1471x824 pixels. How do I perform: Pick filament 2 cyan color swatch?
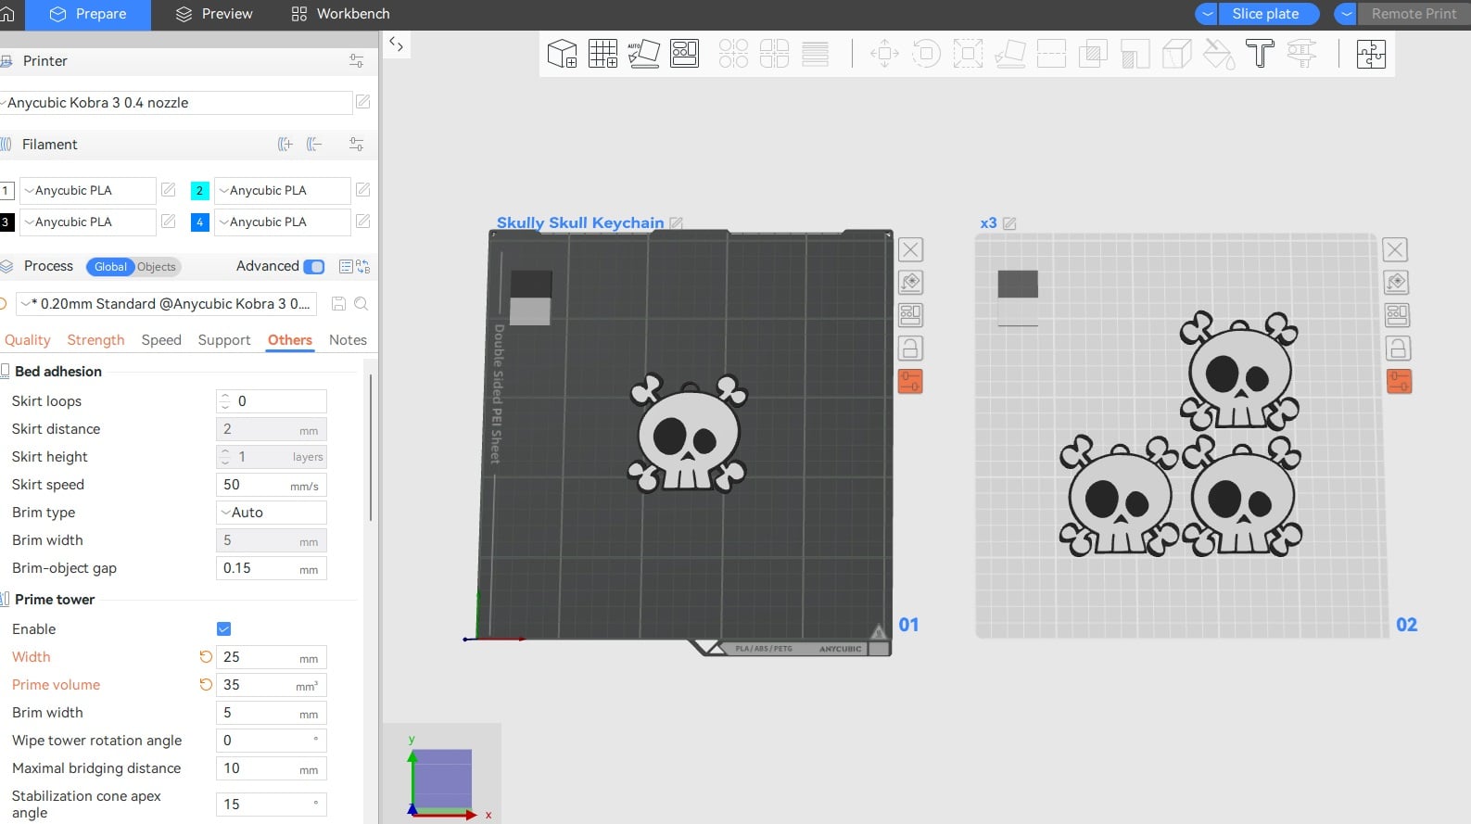click(199, 191)
